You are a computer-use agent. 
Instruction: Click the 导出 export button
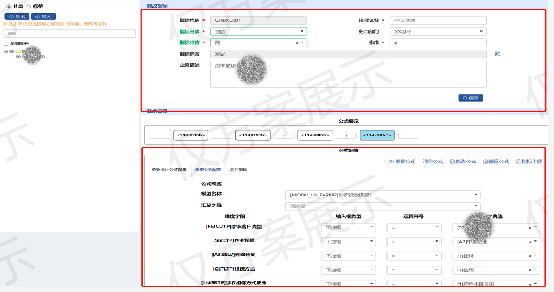[17, 17]
